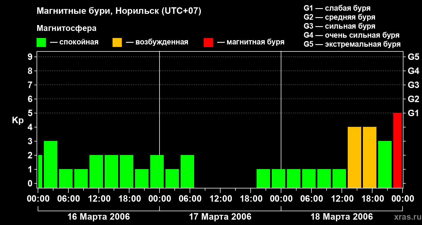Viewport: 422px width, 225px height.
Task: Click the orange 'возбужденная' legend swatch
Action: 117,42
